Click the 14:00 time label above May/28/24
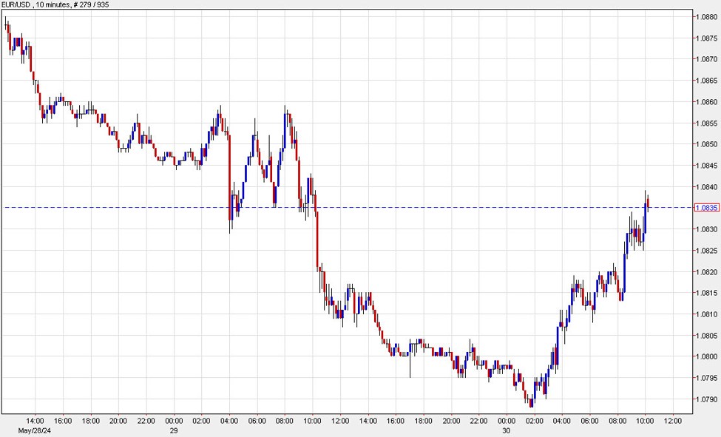 pyautogui.click(x=35, y=421)
